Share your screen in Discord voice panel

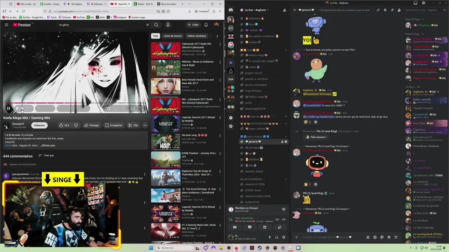(x=250, y=227)
